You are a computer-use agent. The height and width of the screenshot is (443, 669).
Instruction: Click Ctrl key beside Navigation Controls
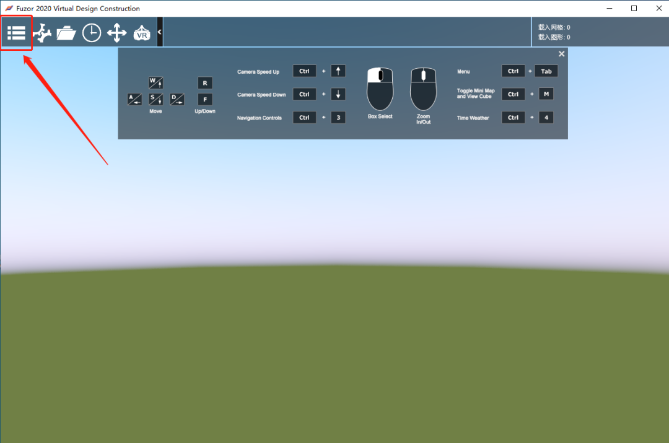pos(304,117)
